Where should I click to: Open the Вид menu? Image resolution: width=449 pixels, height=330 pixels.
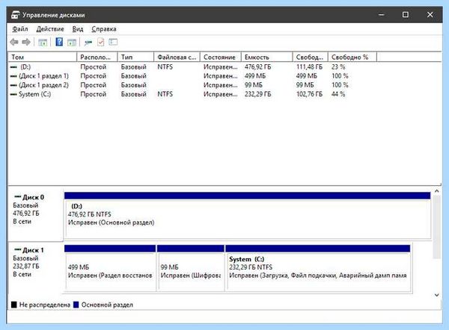pyautogui.click(x=78, y=29)
